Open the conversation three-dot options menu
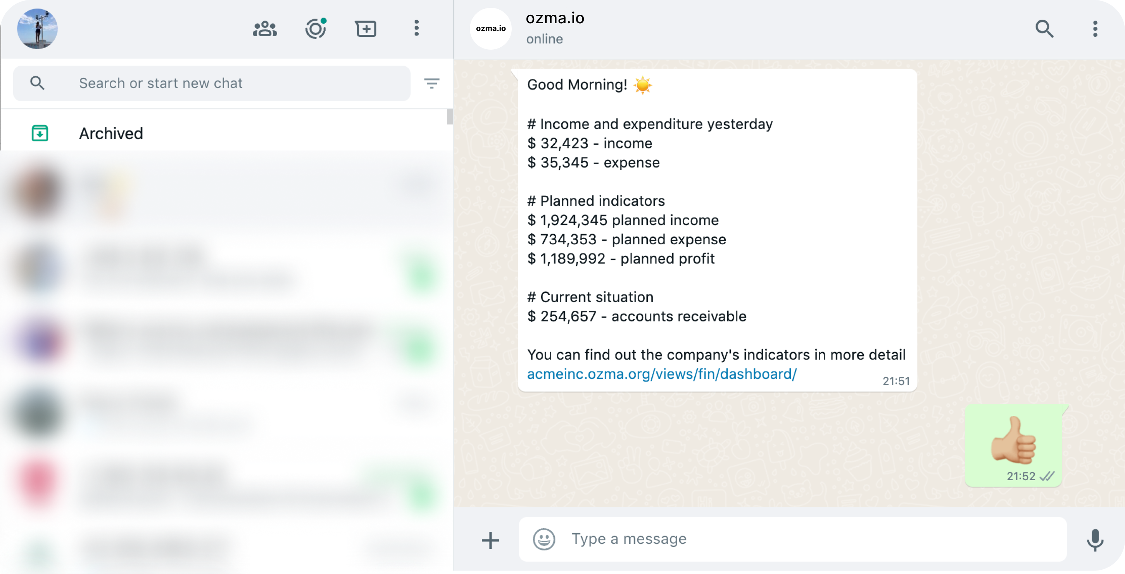1125x574 pixels. point(1095,29)
